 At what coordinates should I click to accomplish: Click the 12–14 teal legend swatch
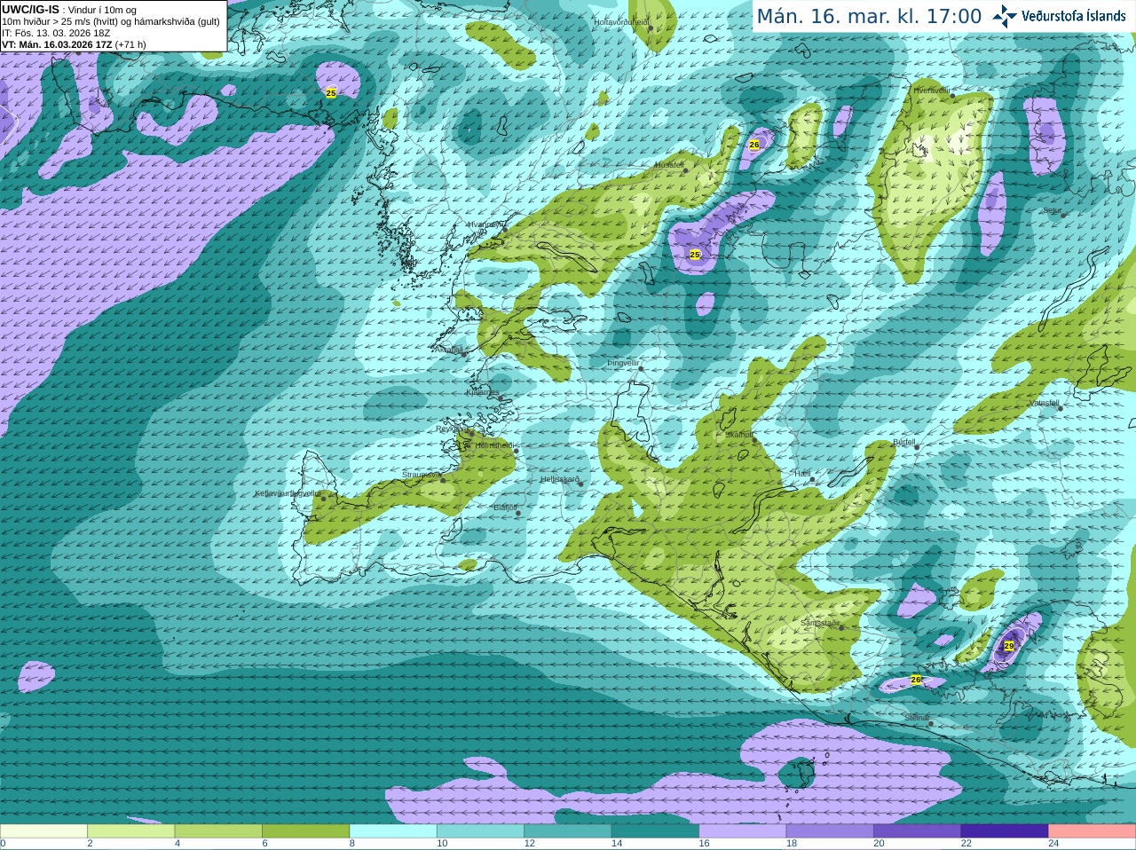(x=568, y=831)
